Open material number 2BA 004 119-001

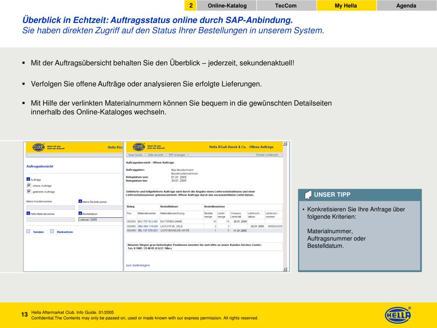148,226
